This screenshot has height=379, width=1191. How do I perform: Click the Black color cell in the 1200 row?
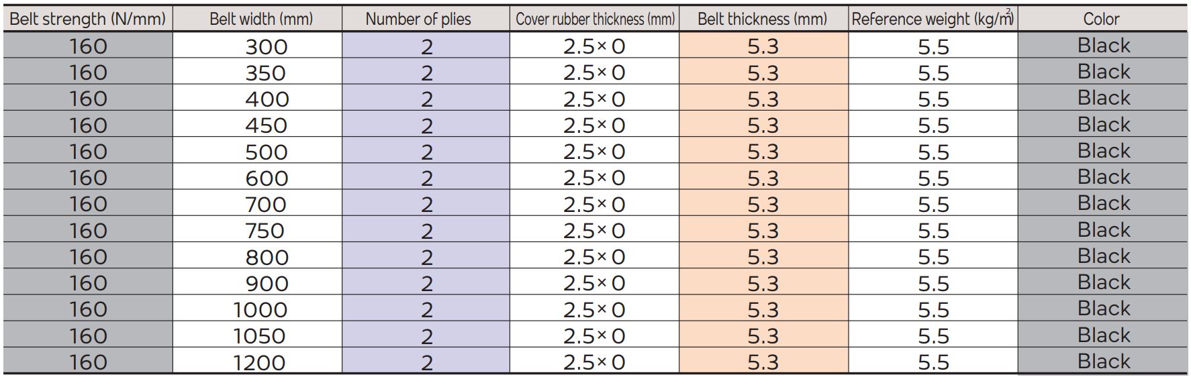(1102, 362)
